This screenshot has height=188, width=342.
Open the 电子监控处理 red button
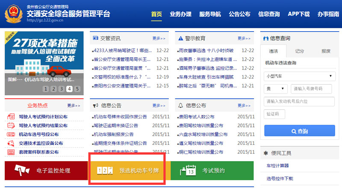(x=46, y=170)
